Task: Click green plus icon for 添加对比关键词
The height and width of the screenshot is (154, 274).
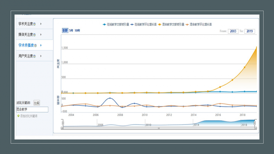Action: coord(18,116)
